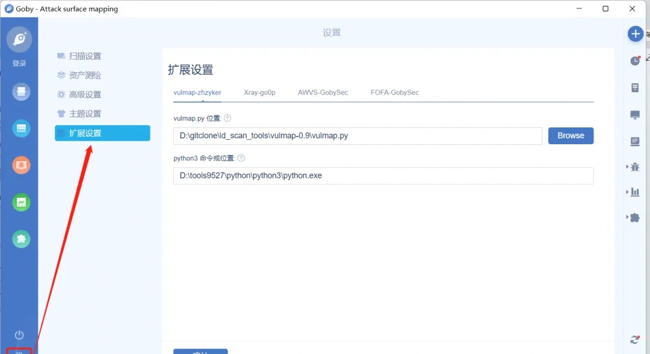This screenshot has width=650, height=354.
Task: Select 扩展设置 in the settings menu
Action: [x=102, y=133]
